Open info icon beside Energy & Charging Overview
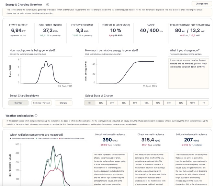This screenshot has height=186, width=215. [48, 5]
